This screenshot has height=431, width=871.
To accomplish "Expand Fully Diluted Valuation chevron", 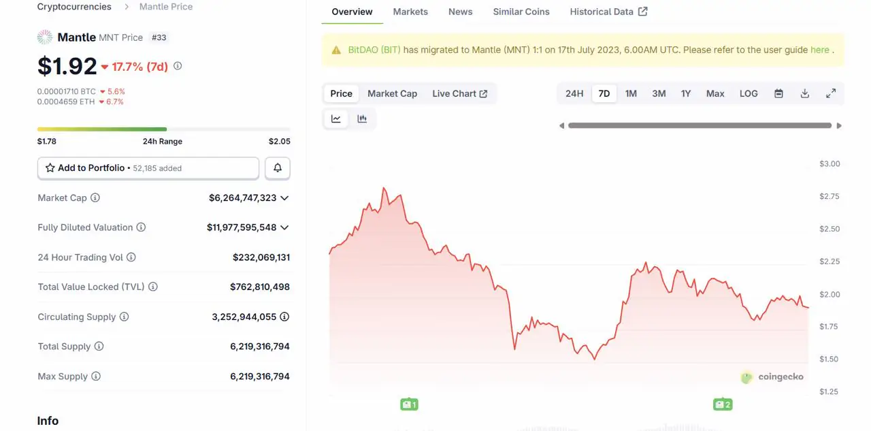I will click(x=284, y=227).
